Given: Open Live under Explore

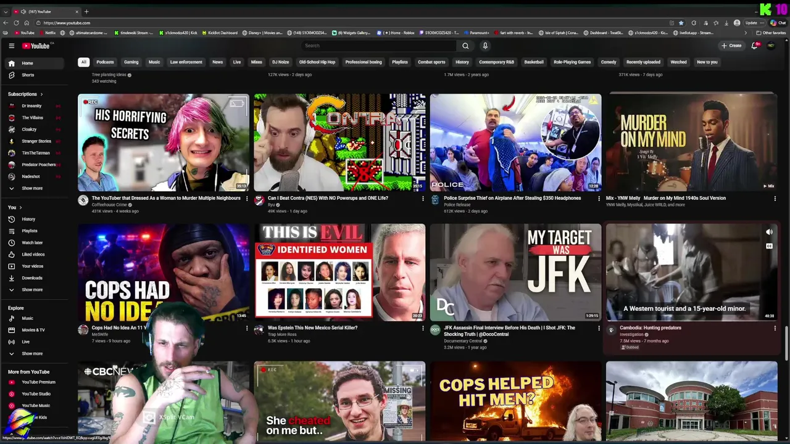Looking at the screenshot, I should point(36,342).
